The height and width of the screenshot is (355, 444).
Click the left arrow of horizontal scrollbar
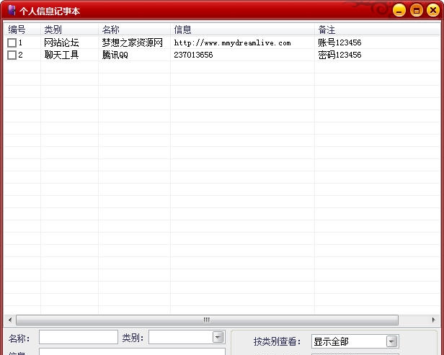click(x=10, y=320)
